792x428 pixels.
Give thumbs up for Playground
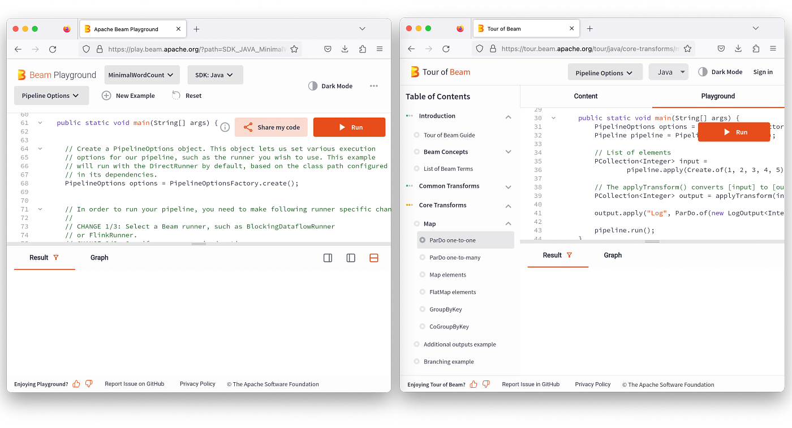[x=76, y=384]
